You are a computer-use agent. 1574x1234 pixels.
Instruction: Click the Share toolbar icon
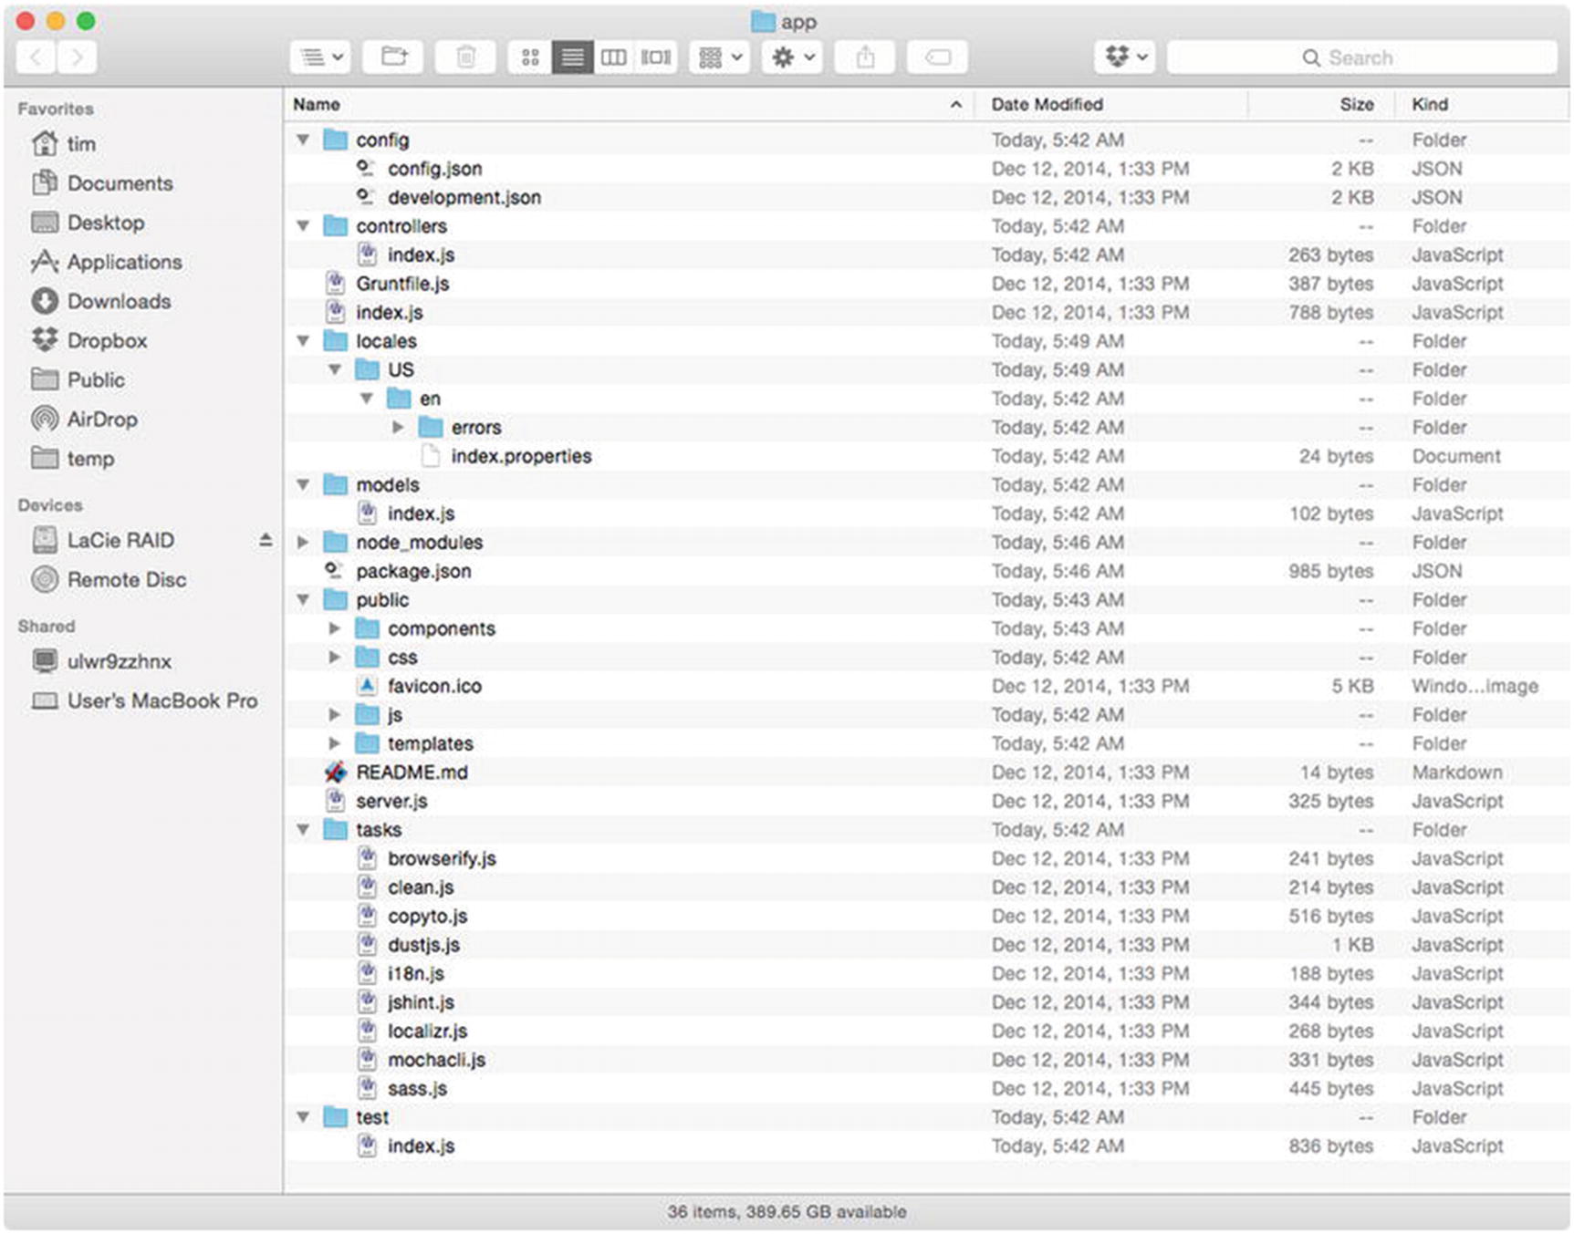865,57
